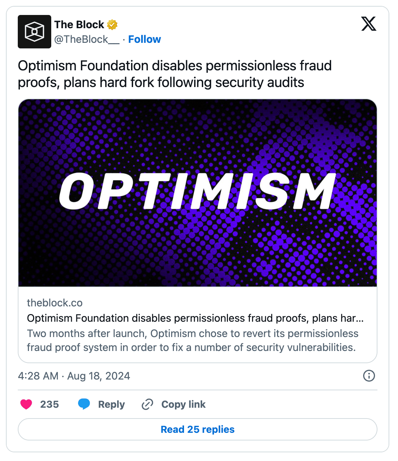The width and height of the screenshot is (398, 461).
Task: Click the @TheBlock__ handle
Action: click(86, 39)
